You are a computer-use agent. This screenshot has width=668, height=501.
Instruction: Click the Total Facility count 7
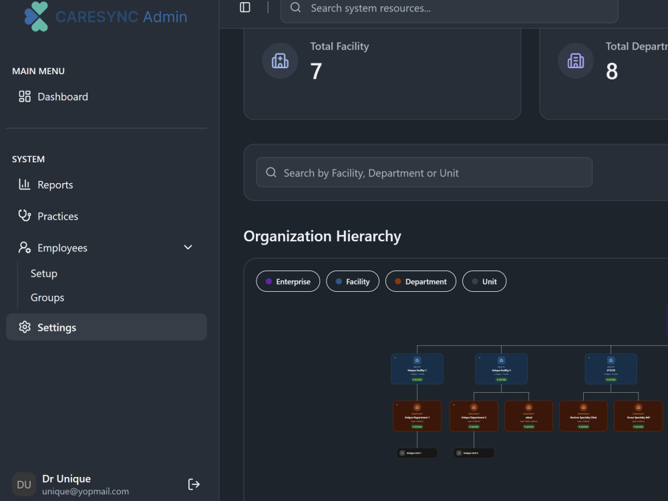316,71
